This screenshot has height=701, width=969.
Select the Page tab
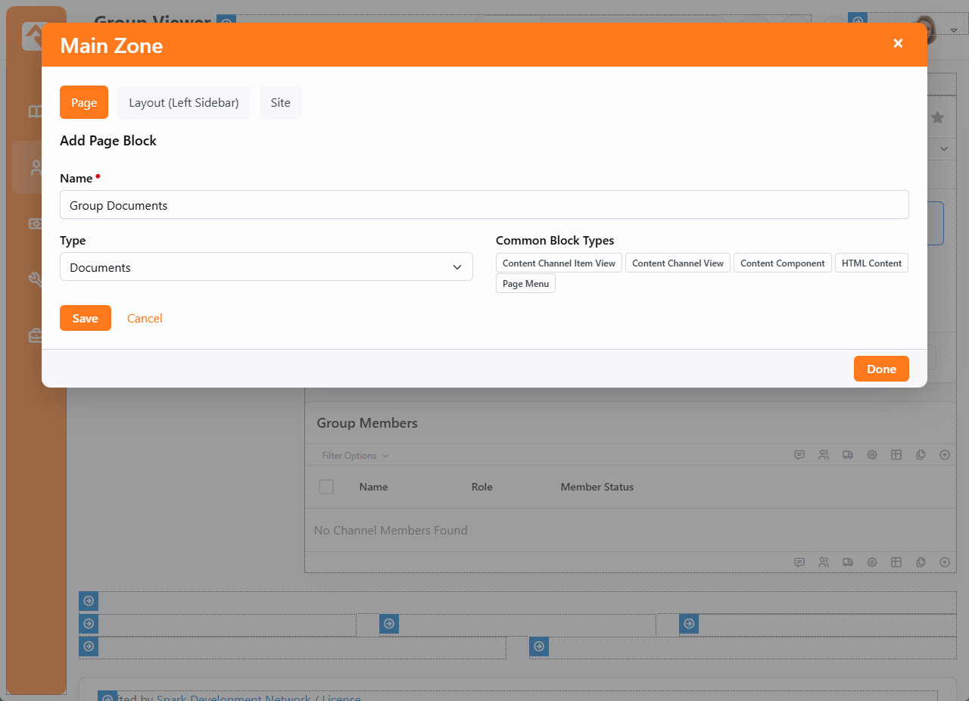(84, 103)
